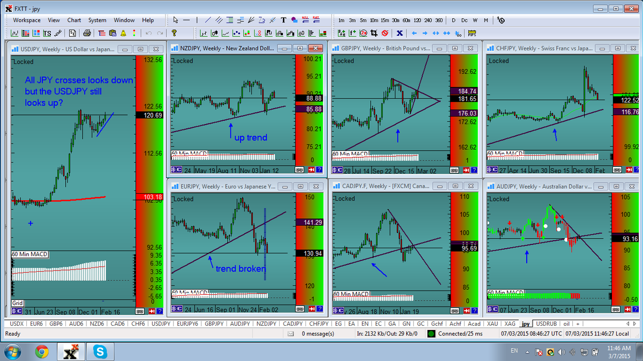
Task: Open the Window menu
Action: (x=124, y=20)
